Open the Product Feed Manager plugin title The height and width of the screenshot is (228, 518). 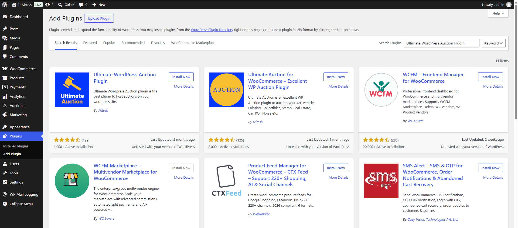(x=278, y=175)
